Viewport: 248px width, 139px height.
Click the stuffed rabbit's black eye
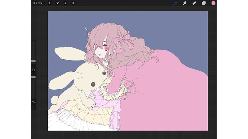93,84
